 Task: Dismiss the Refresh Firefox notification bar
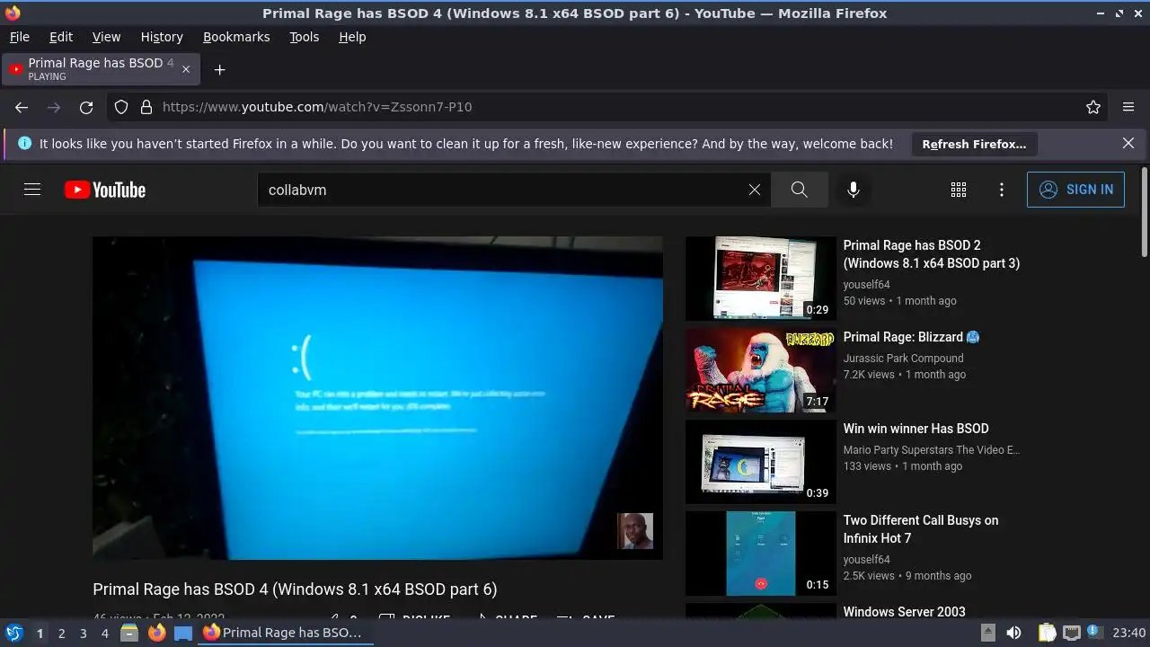point(1128,143)
